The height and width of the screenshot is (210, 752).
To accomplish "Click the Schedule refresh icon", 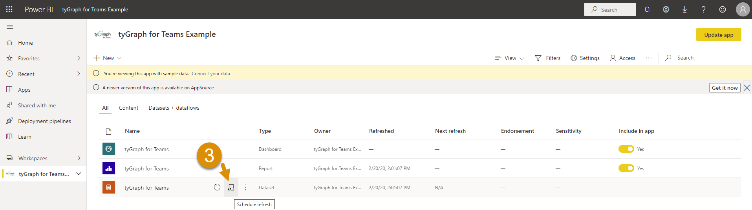I will (x=231, y=187).
